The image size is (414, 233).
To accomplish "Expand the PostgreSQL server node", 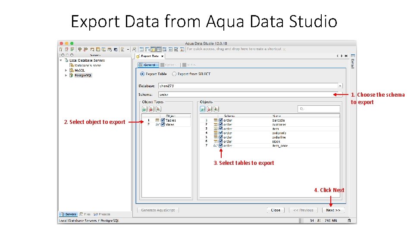I will 66,75.
